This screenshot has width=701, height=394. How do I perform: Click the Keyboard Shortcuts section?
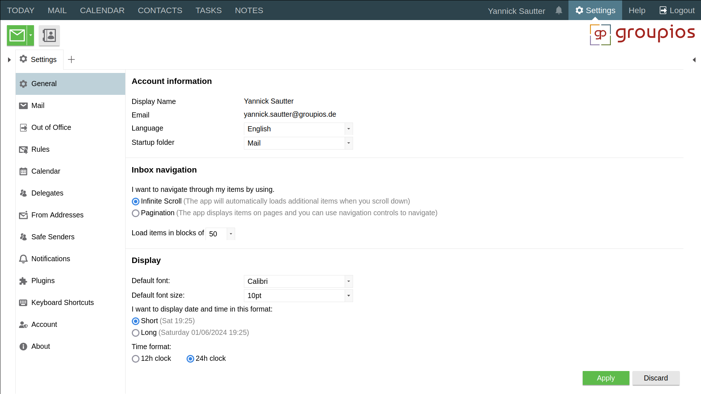(62, 302)
